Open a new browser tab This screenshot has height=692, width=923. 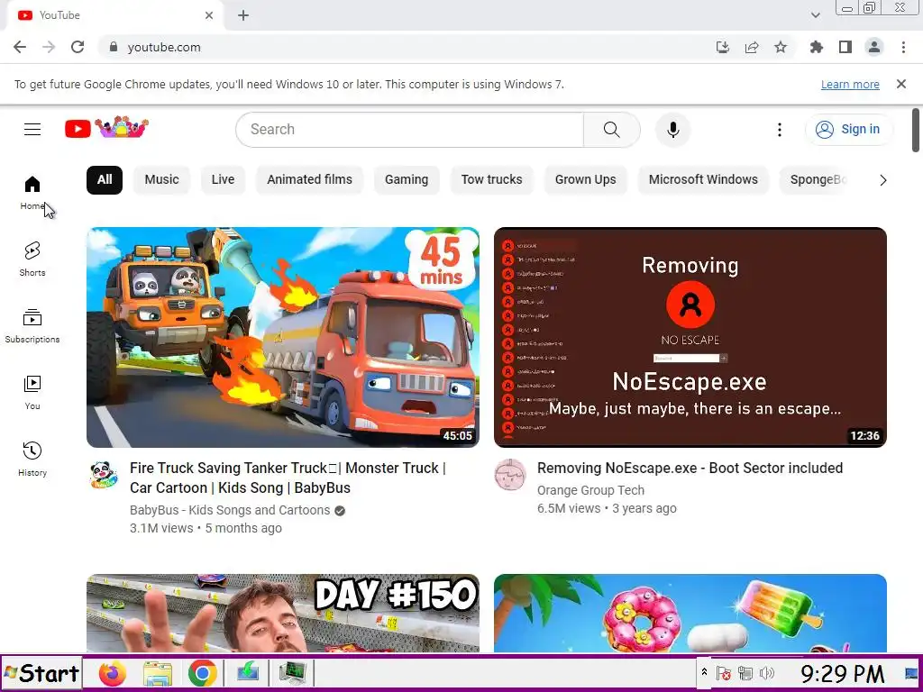243,16
